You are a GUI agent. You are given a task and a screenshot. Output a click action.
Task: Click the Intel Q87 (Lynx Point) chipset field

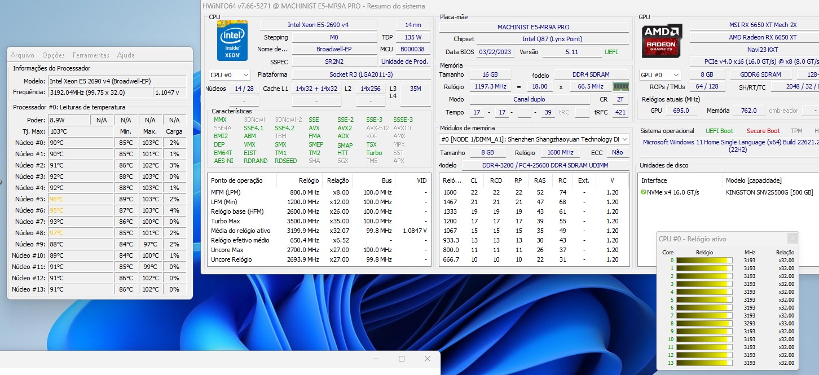click(x=552, y=39)
